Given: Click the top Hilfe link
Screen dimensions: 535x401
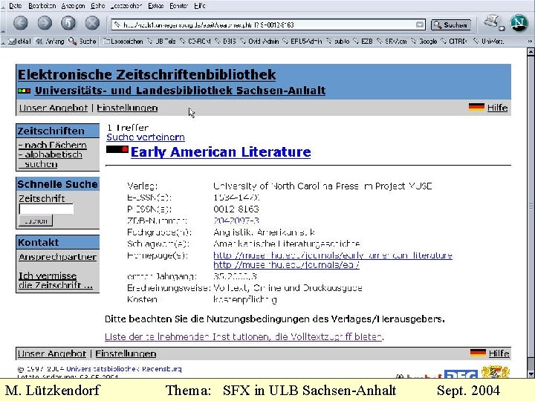Looking at the screenshot, I should pos(497,108).
